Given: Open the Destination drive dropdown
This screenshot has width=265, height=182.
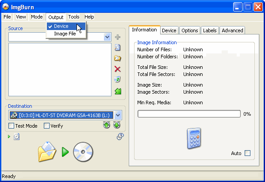Looking at the screenshot, I should click(x=118, y=115).
